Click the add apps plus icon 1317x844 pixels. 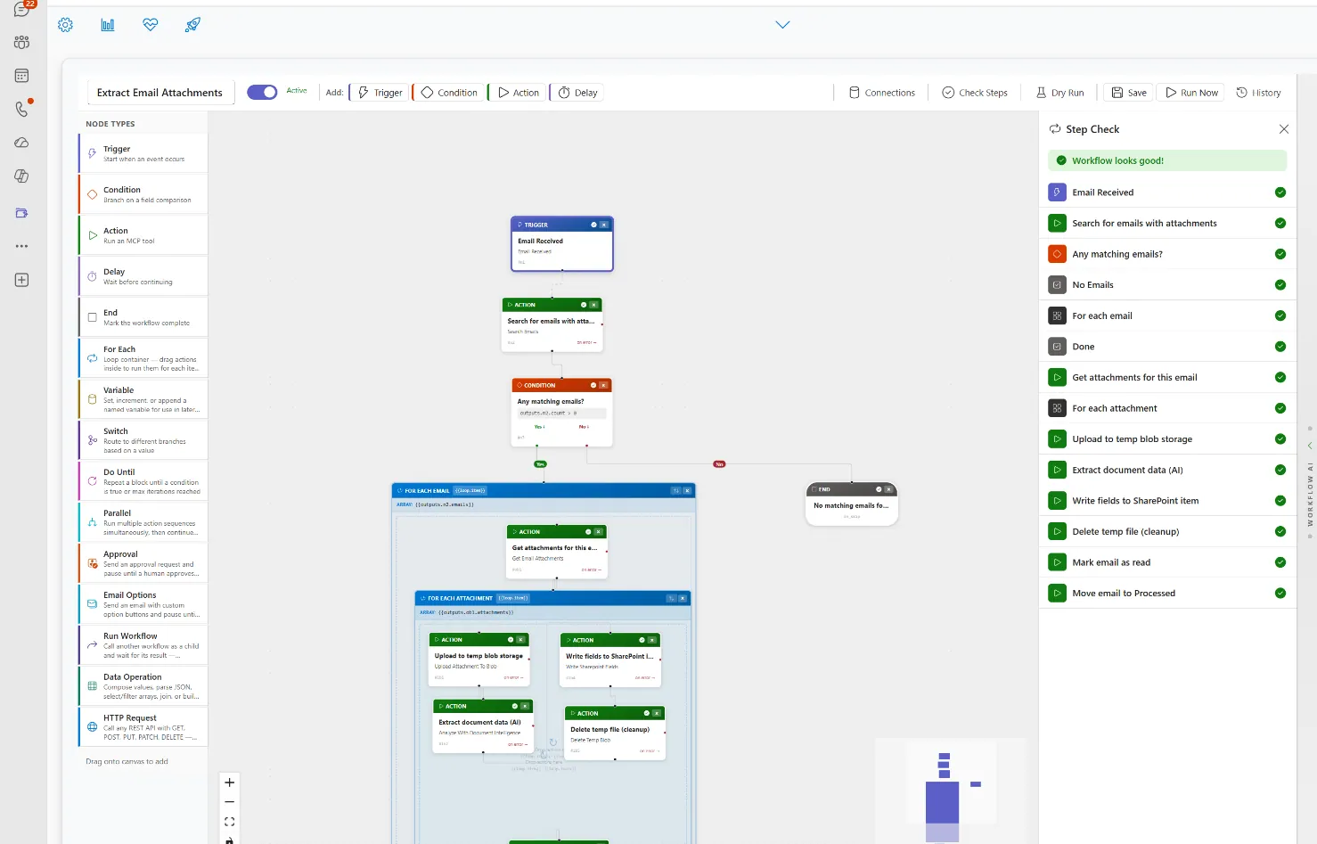22,280
